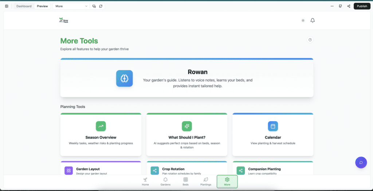Click the Rowan brain icon
Image resolution: width=373 pixels, height=191 pixels.
coord(125,78)
